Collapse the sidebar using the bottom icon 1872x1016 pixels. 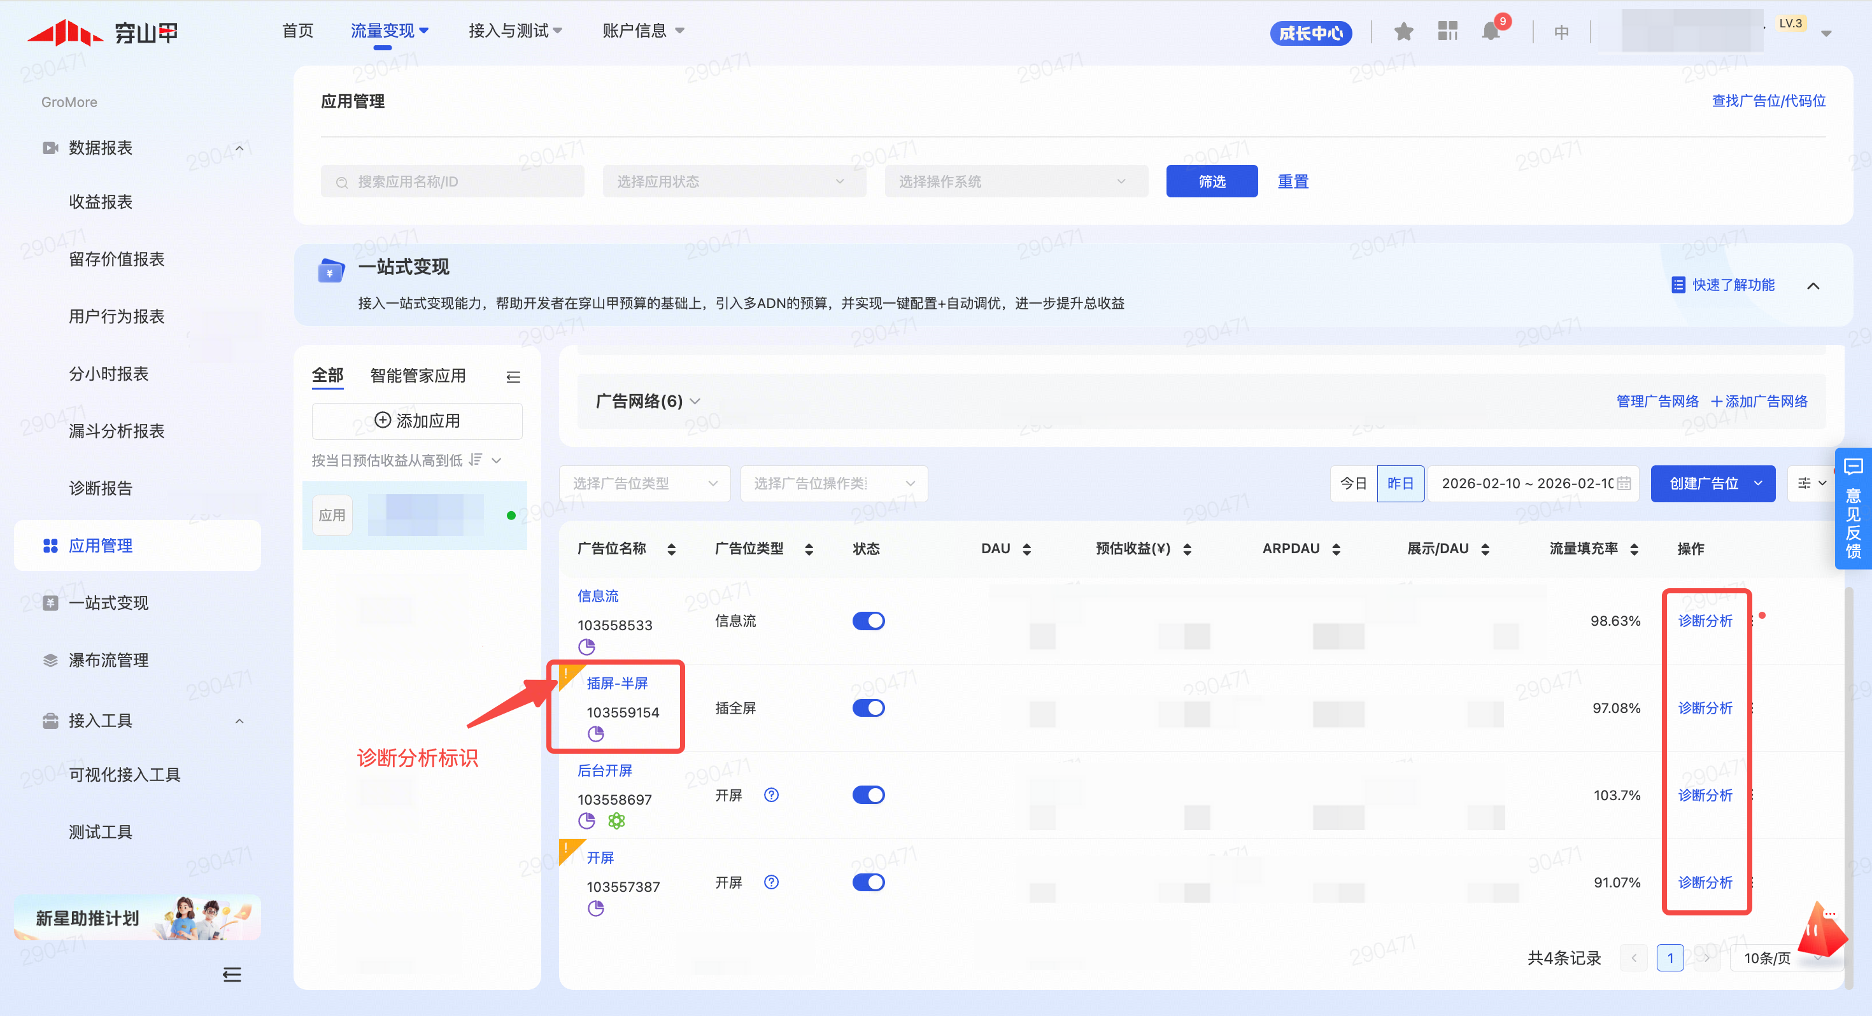[232, 975]
